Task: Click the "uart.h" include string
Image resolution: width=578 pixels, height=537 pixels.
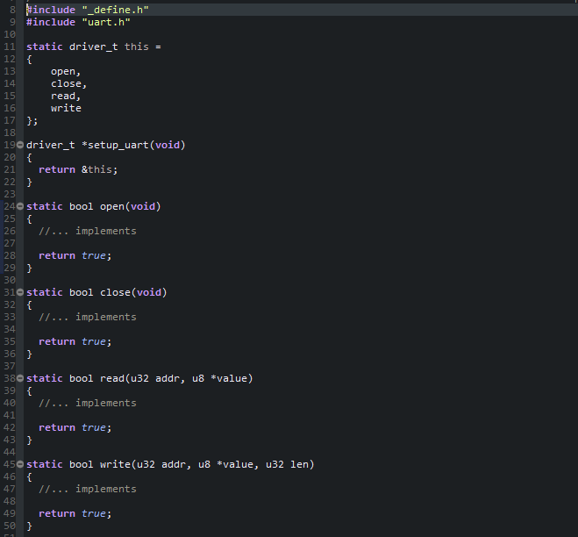Action: [106, 23]
